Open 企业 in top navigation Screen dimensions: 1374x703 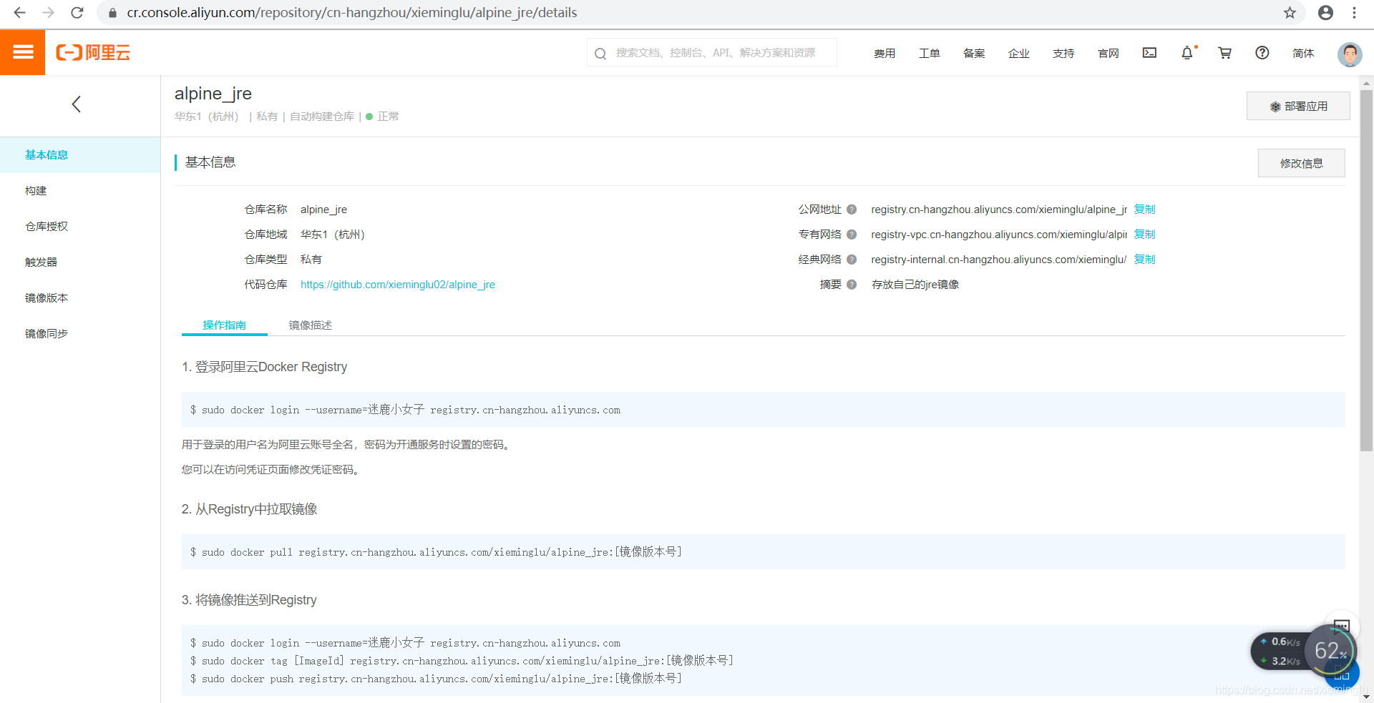tap(1019, 53)
